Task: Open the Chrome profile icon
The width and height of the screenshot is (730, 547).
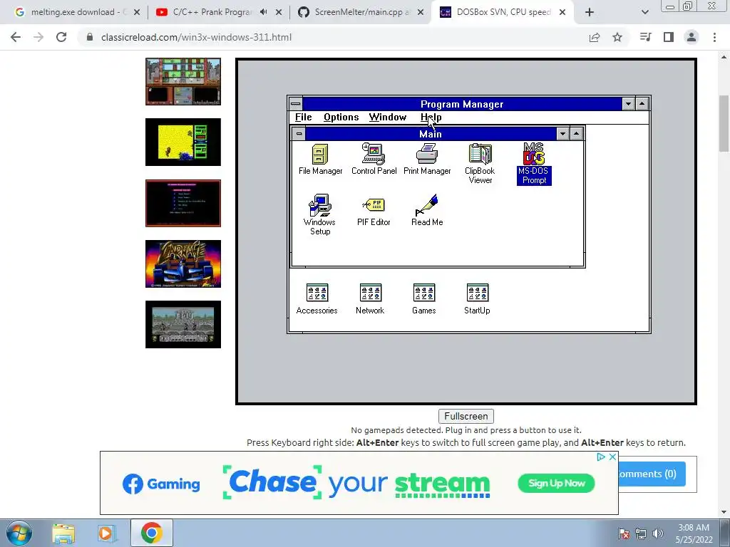Action: pos(692,37)
